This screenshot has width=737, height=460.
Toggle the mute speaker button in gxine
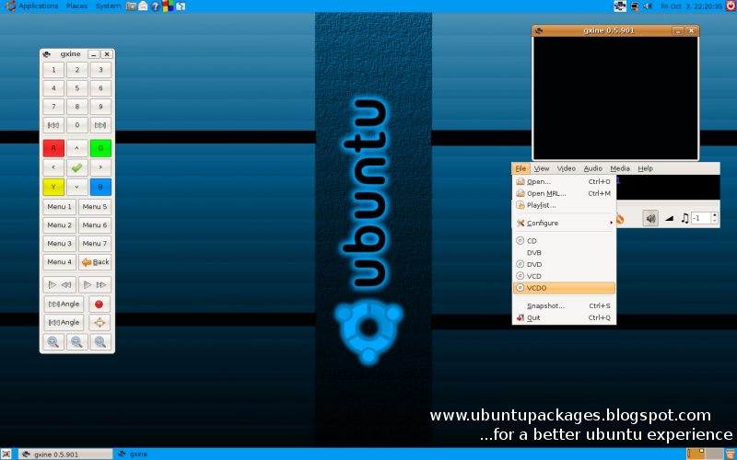point(650,218)
